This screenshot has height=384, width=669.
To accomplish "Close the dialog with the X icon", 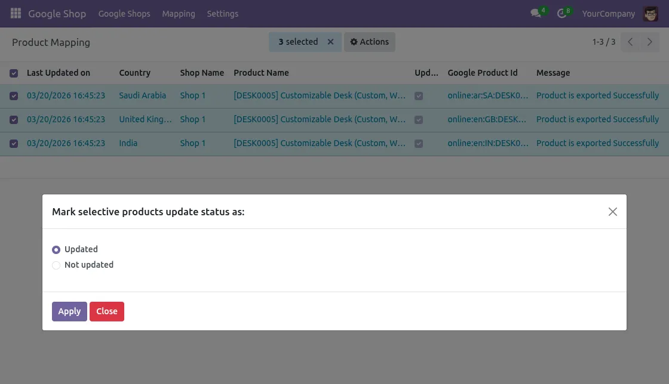I will click(x=612, y=212).
